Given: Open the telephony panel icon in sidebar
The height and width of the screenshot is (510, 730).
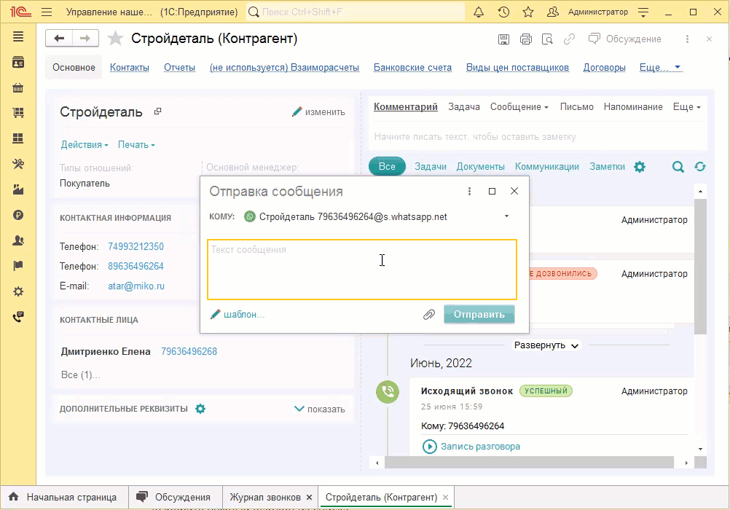Looking at the screenshot, I should [18, 317].
